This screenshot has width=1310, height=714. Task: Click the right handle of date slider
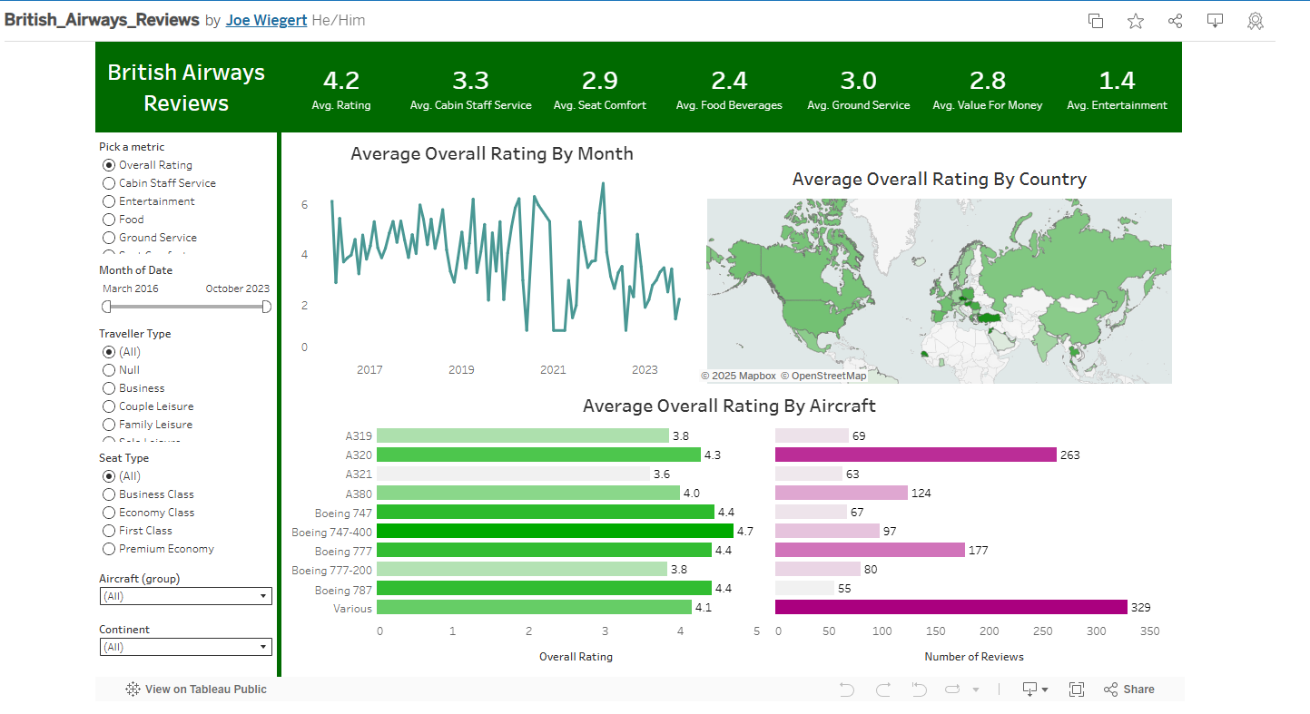[x=266, y=307]
